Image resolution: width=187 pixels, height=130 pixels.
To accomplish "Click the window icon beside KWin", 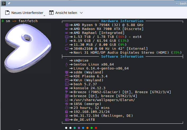I will click(x=67, y=80).
